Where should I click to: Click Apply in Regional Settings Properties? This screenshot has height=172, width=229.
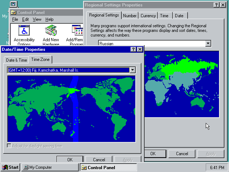click(x=211, y=154)
